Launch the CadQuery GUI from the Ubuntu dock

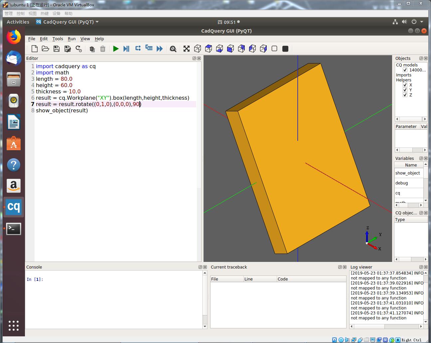click(14, 207)
